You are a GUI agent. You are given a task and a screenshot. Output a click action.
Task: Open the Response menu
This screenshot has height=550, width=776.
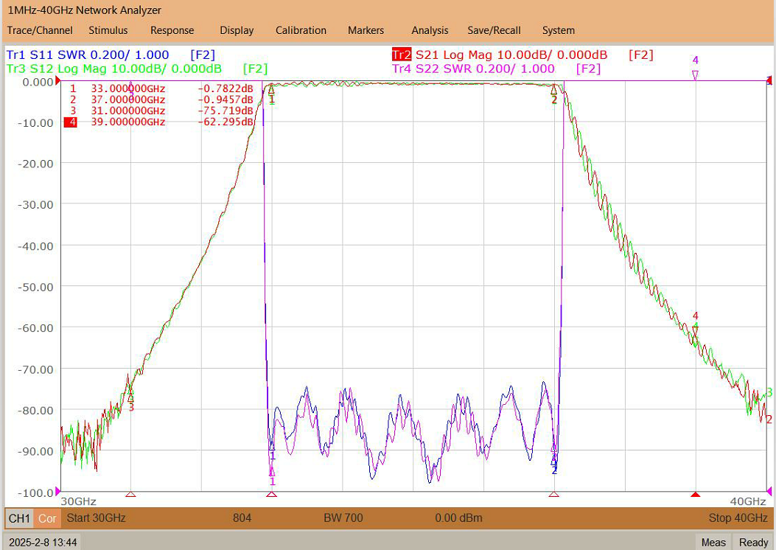(x=172, y=31)
